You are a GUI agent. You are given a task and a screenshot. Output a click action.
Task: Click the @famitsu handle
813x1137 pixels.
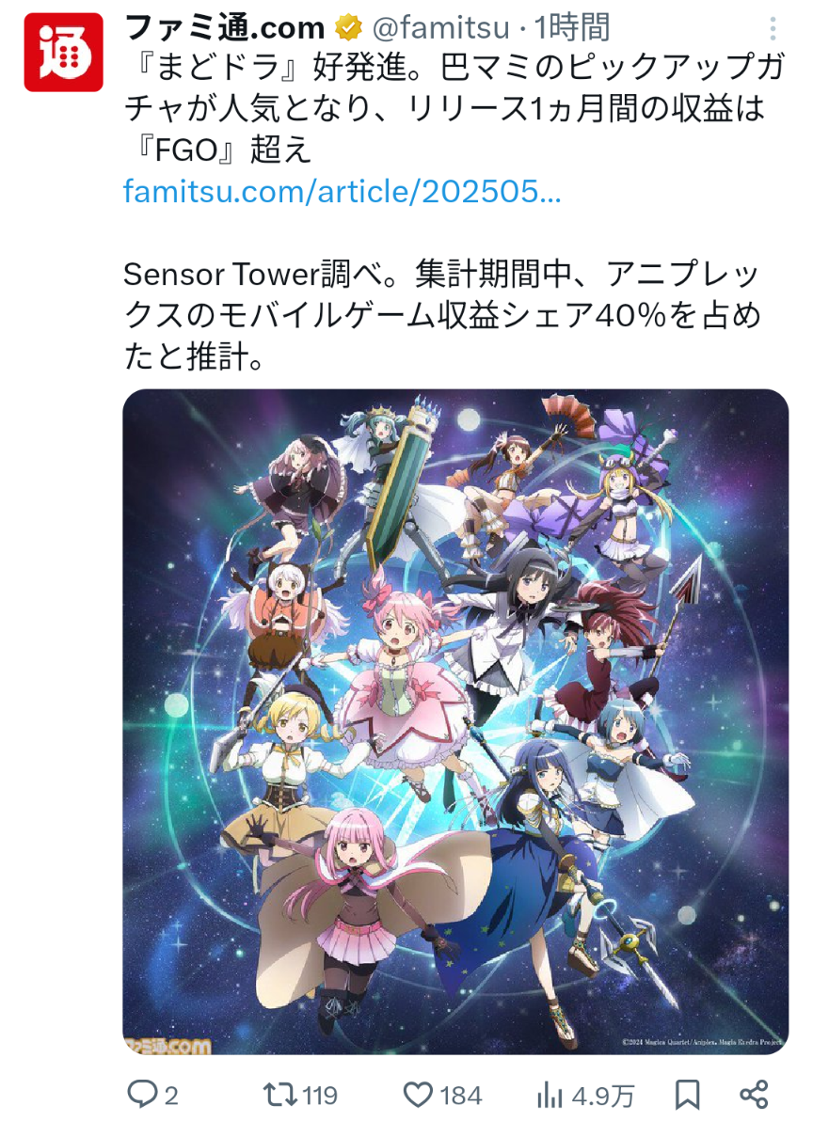tap(439, 28)
